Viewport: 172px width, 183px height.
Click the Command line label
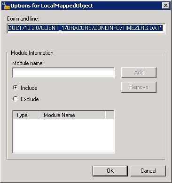(x=23, y=19)
